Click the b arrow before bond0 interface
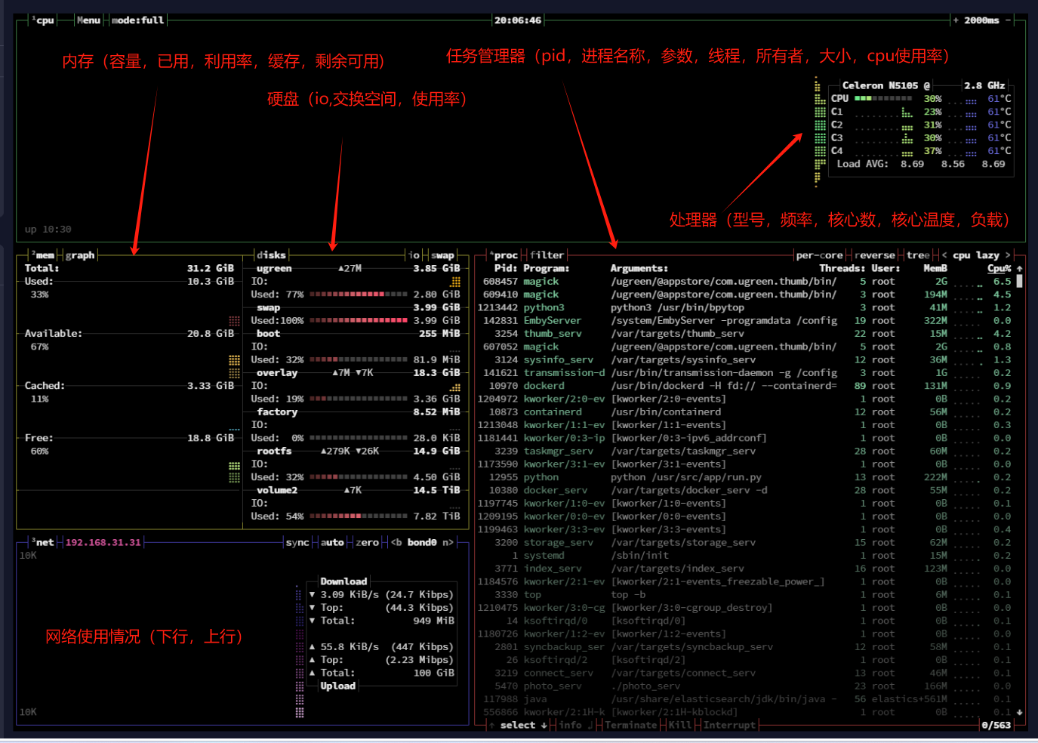The height and width of the screenshot is (743, 1038). click(x=396, y=542)
